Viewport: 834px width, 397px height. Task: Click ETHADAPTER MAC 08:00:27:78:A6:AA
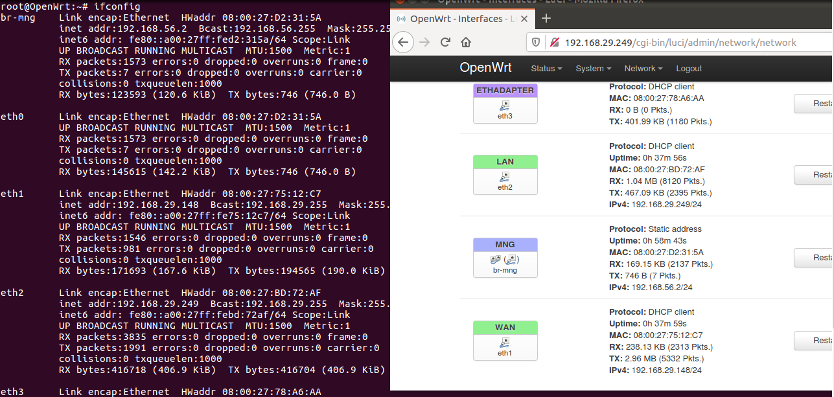(656, 98)
